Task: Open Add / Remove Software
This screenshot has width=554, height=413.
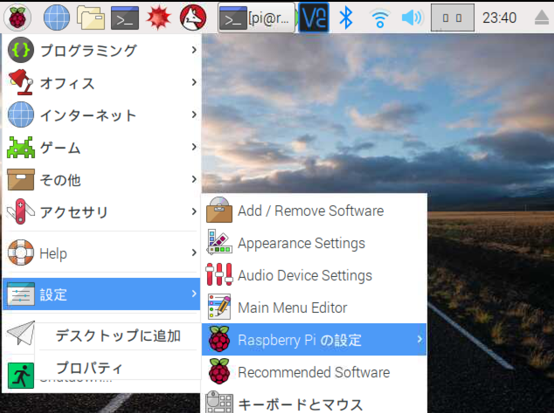Action: tap(314, 211)
